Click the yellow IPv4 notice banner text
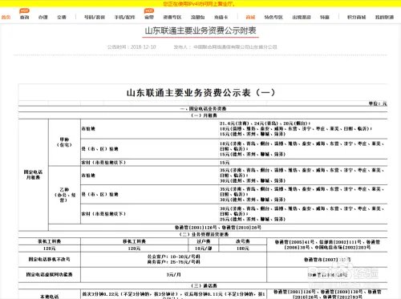 pos(200,4)
